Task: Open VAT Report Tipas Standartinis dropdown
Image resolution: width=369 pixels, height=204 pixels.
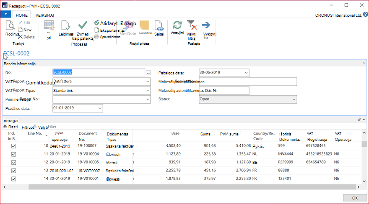Action: (x=148, y=91)
